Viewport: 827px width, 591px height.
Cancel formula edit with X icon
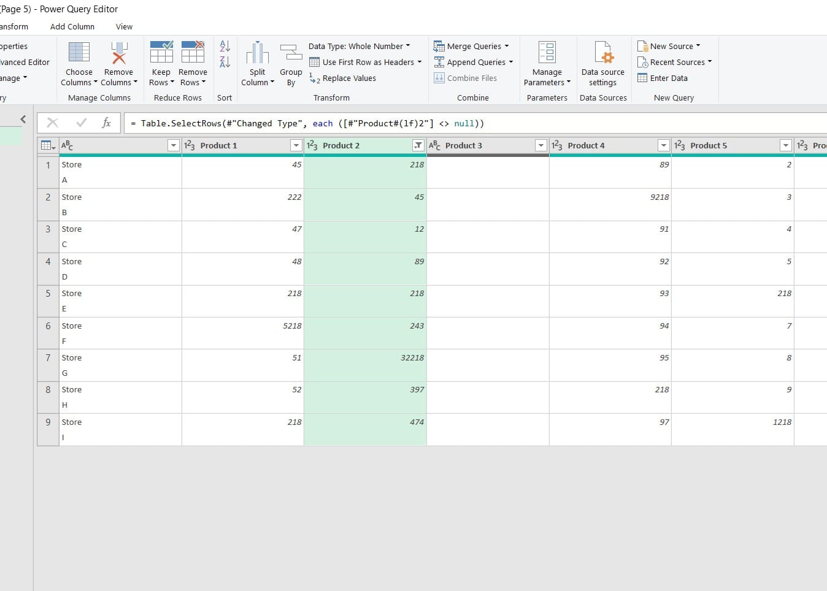point(53,123)
